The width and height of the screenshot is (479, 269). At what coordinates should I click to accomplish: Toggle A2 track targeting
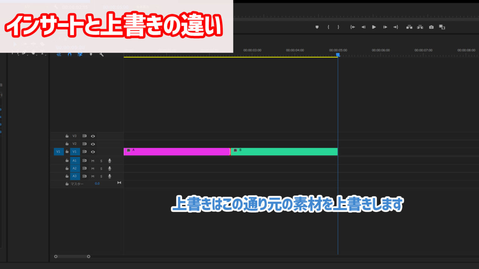tap(74, 168)
